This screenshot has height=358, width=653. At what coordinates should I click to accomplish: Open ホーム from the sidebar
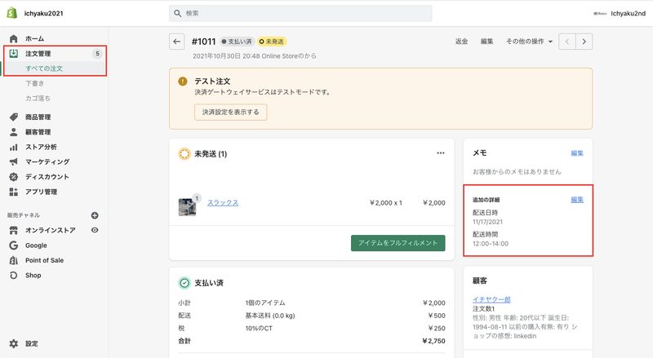click(x=34, y=38)
